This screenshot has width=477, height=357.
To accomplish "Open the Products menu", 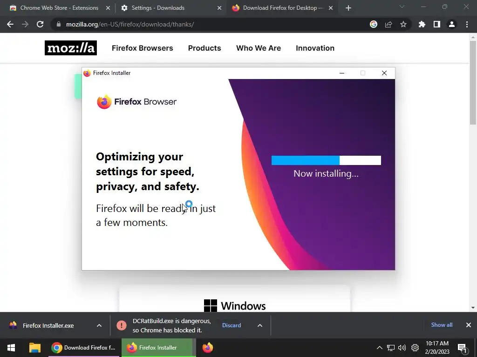I will pyautogui.click(x=204, y=48).
